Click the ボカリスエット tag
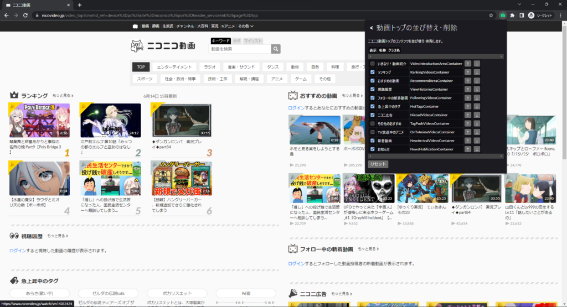Viewport: 567px width, 307px height. point(177,293)
